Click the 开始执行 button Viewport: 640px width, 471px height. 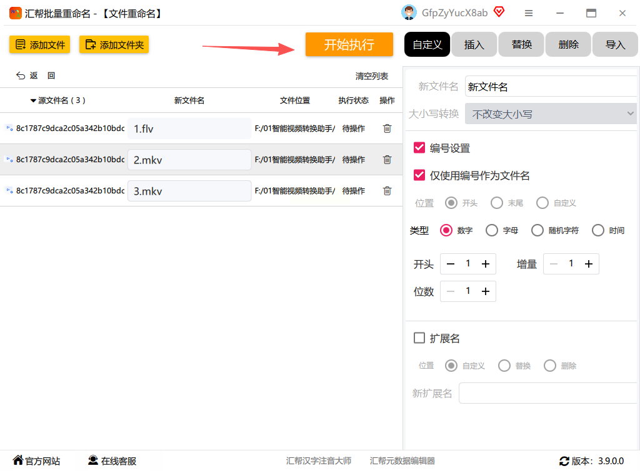(349, 44)
